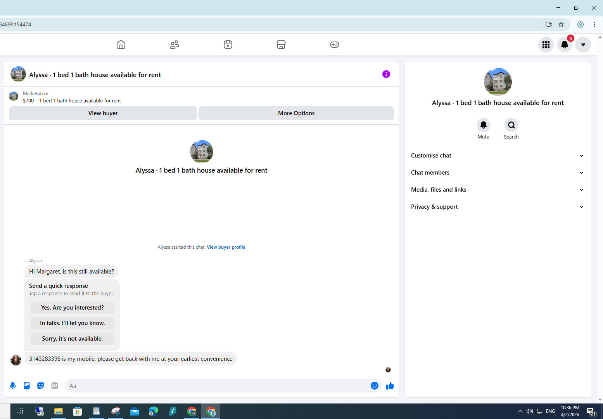Click the attach photo icon
The width and height of the screenshot is (603, 419).
(27, 386)
